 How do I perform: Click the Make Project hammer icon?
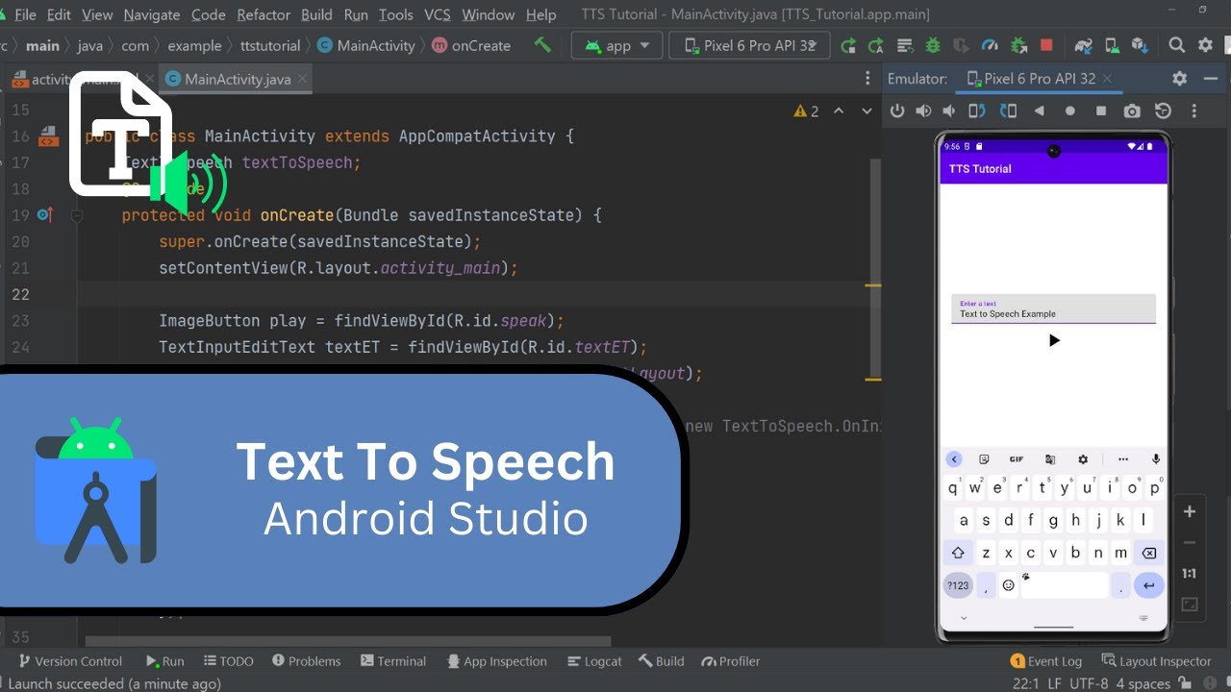click(x=543, y=45)
